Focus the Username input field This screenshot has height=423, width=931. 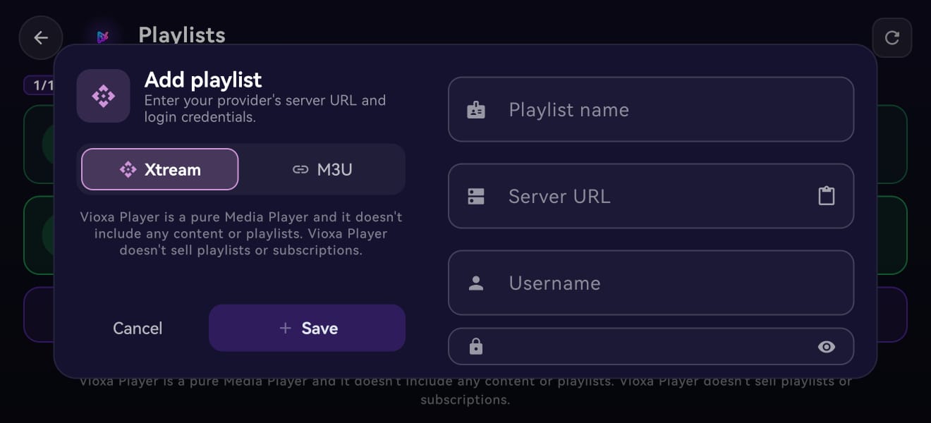pos(651,283)
